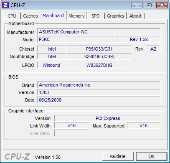The height and width of the screenshot is (163, 170).
Task: Click the chipset vendor Intel field
Action: (x=51, y=49)
